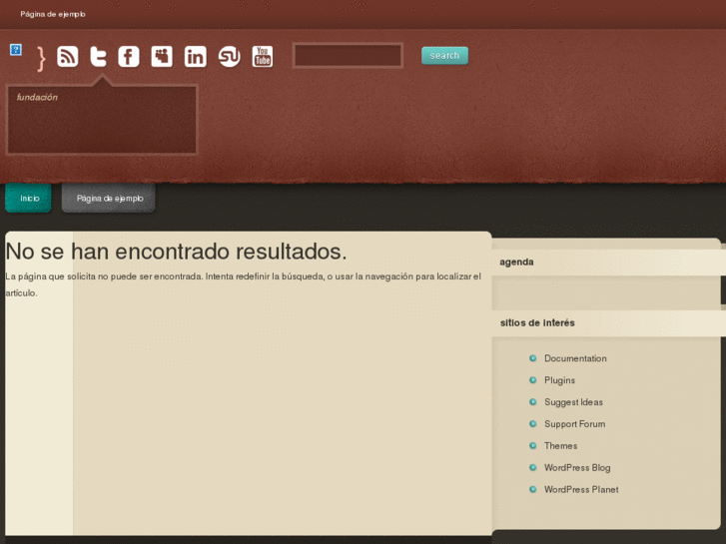
Task: Click the fundación tagline text
Action: click(x=37, y=97)
